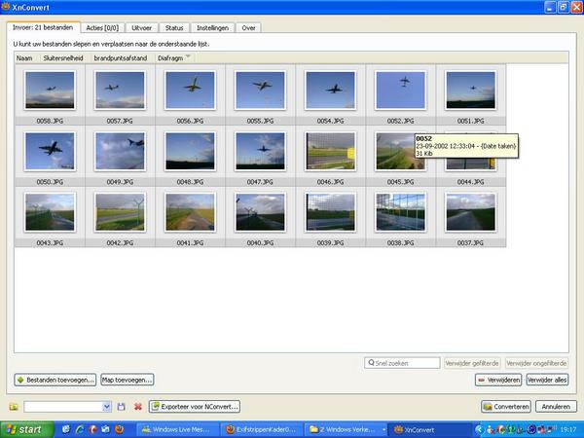
Task: Click the Diafragma column sort arrow
Action: pyautogui.click(x=187, y=57)
